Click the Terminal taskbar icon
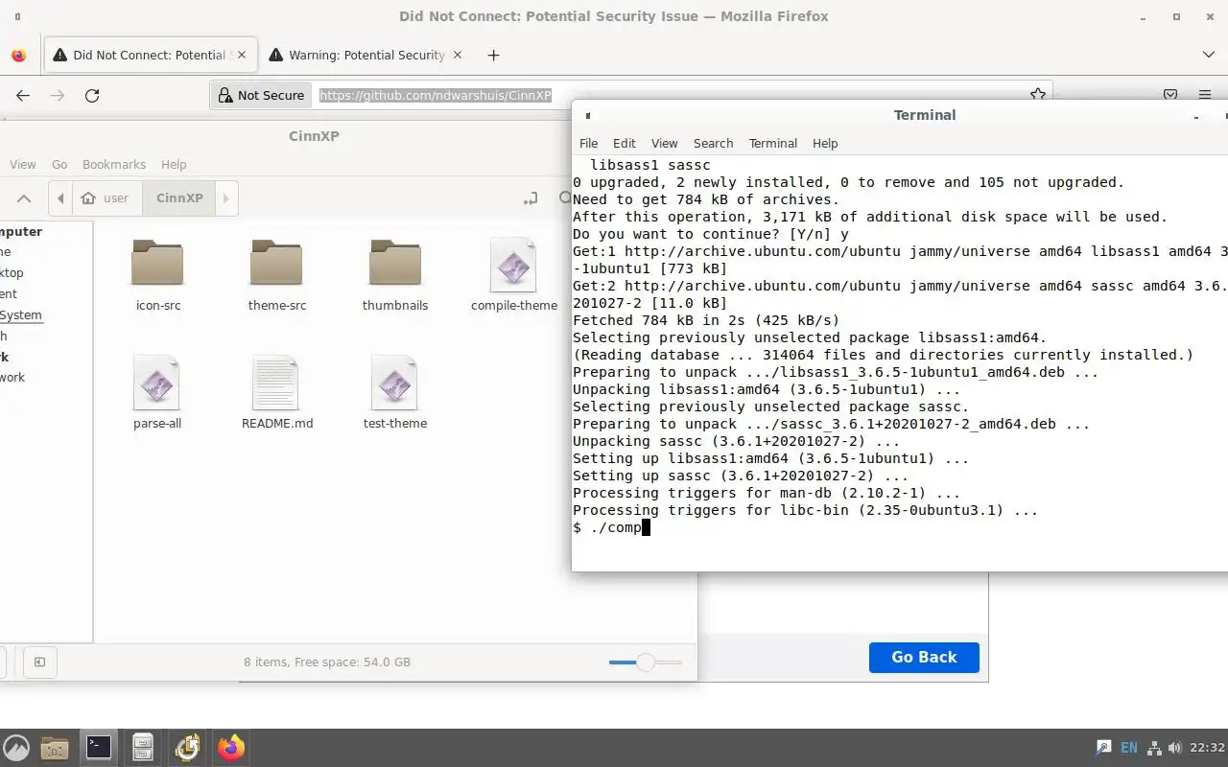 (x=99, y=748)
